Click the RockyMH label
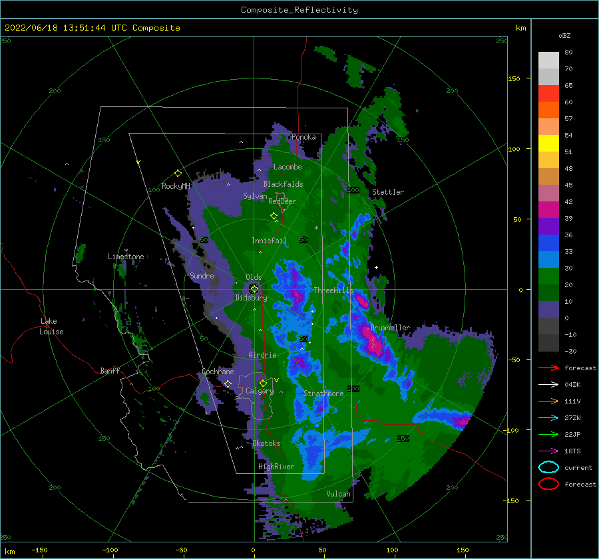The width and height of the screenshot is (599, 559). pos(176,186)
